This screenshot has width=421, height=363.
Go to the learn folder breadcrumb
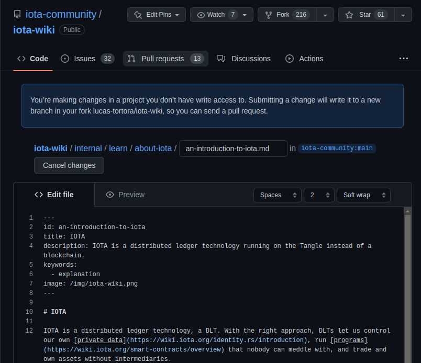(118, 149)
